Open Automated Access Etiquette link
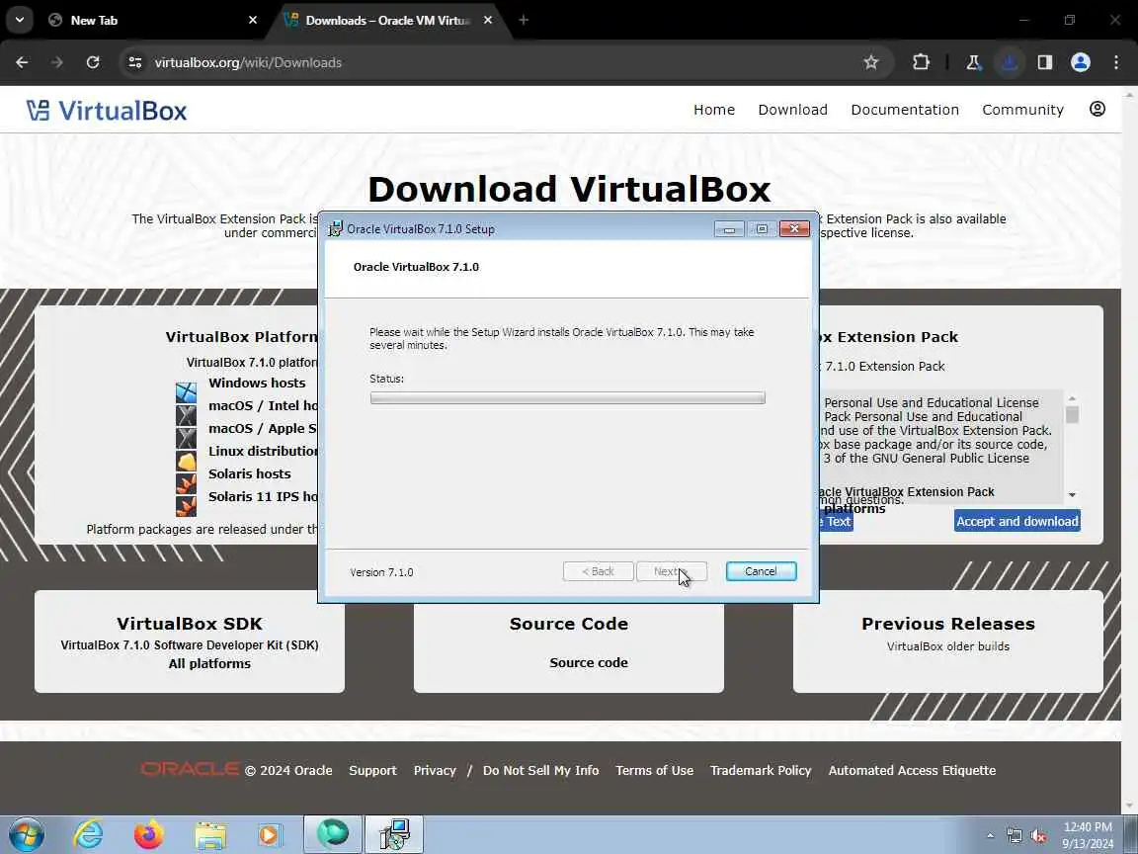The width and height of the screenshot is (1138, 854). point(912,771)
